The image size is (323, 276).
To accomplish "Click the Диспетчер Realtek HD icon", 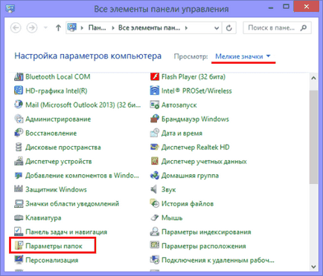I will tap(155, 147).
